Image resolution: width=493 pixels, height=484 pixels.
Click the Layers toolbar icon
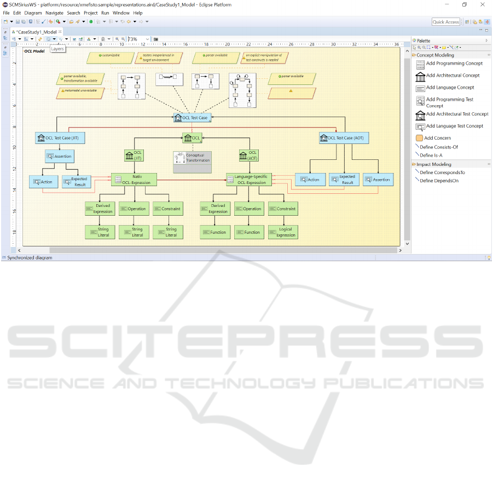click(x=49, y=39)
